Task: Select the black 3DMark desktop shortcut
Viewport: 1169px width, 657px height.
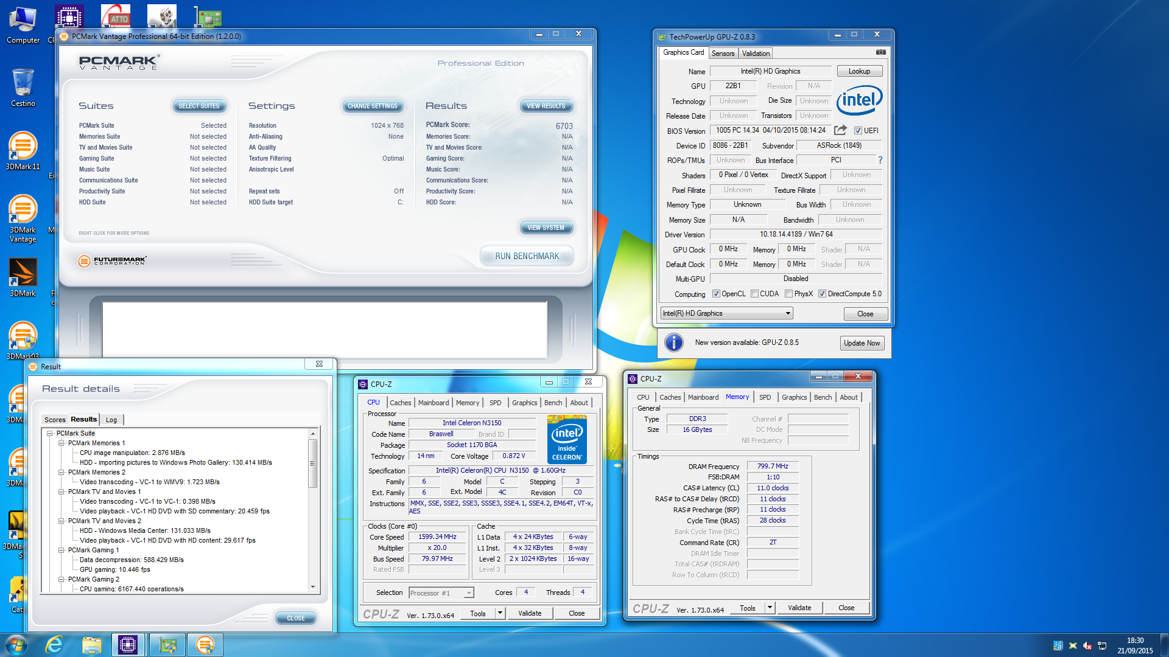Action: pos(23,277)
